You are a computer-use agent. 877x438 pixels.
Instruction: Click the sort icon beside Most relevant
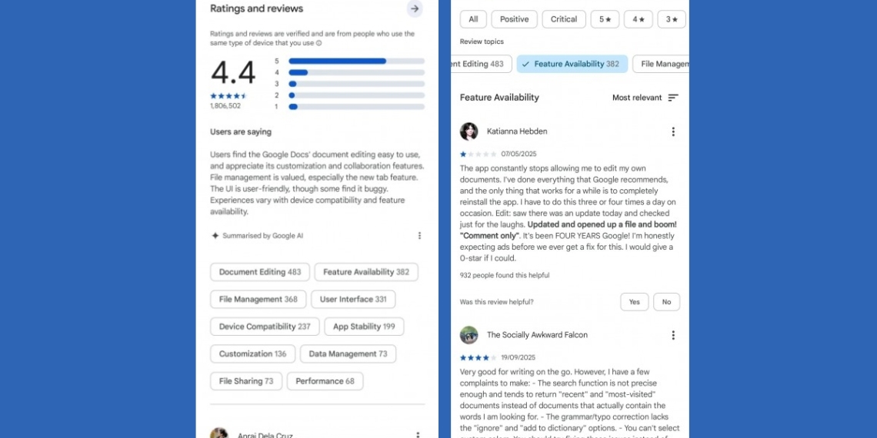[x=673, y=98]
